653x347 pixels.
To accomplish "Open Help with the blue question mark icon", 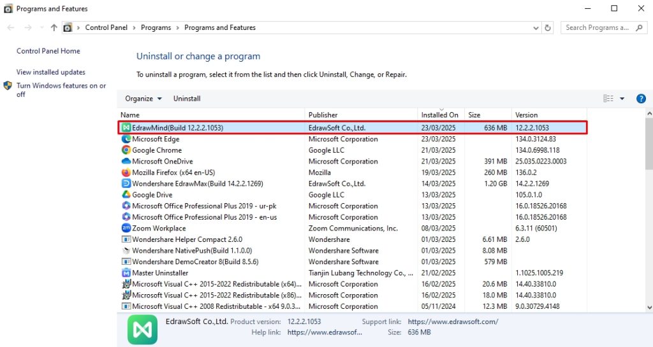I will click(x=641, y=99).
